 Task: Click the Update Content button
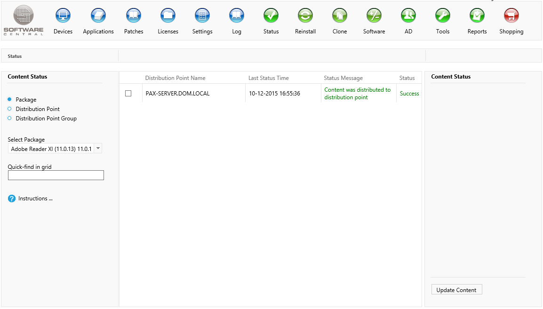point(456,290)
